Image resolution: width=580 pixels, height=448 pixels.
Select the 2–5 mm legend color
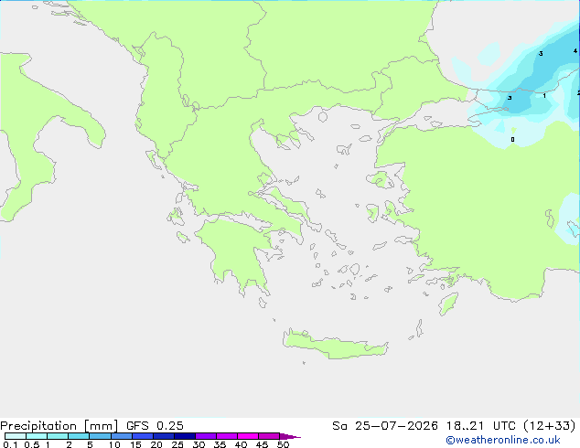pos(79,436)
